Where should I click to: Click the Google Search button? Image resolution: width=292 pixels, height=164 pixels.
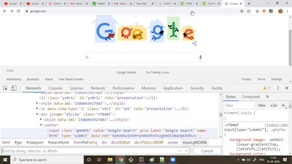tap(126, 72)
